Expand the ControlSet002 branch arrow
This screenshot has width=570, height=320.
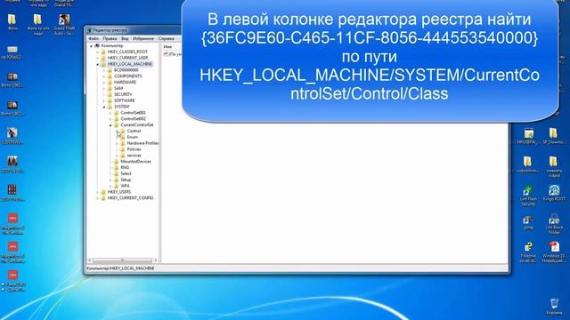point(110,119)
